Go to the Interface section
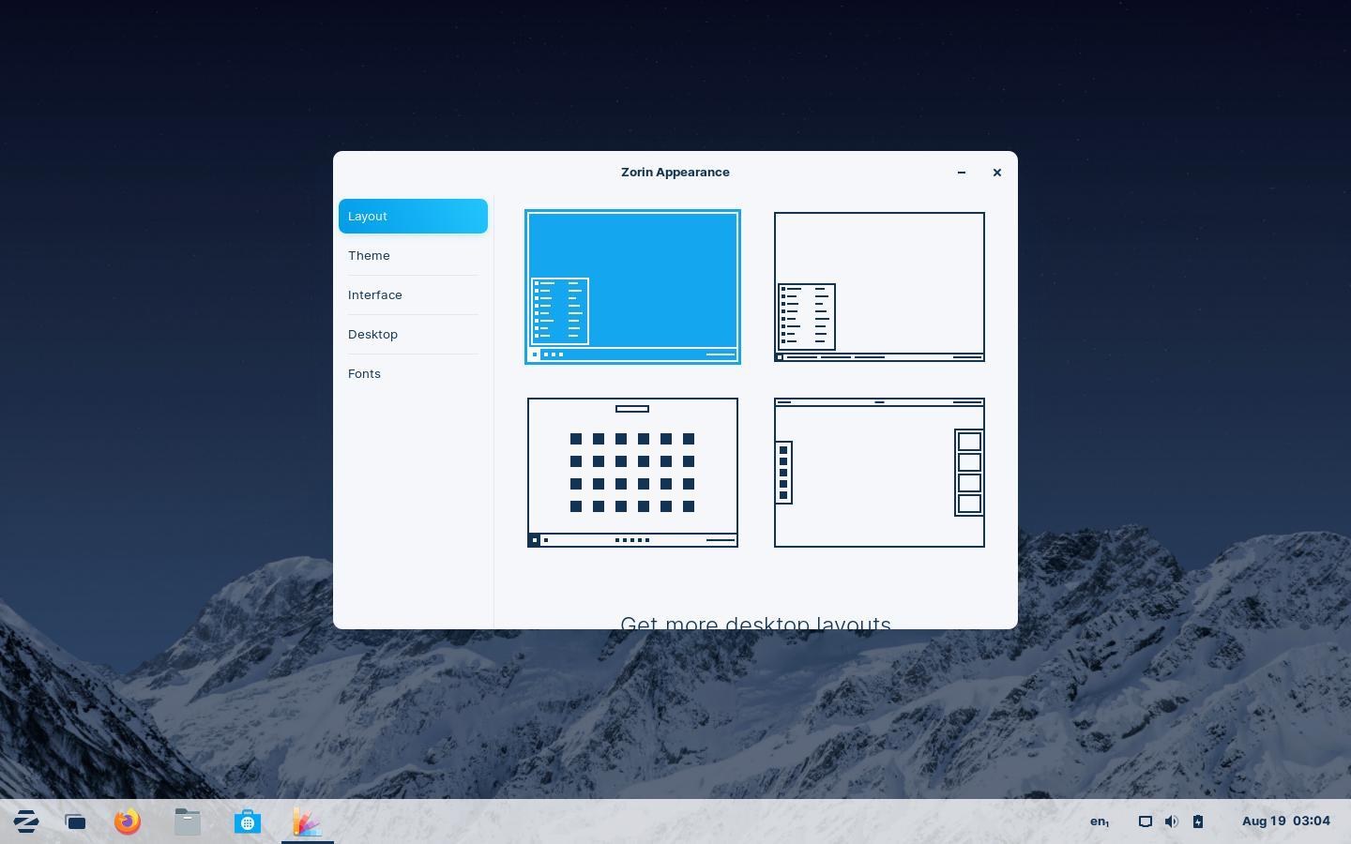 (x=375, y=294)
